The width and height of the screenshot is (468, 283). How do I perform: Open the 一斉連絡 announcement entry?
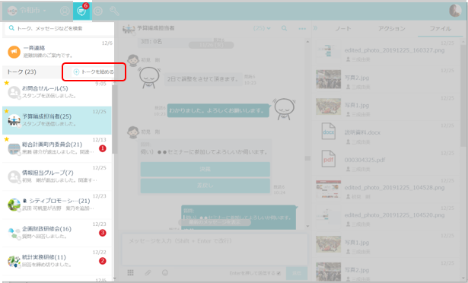(x=58, y=51)
